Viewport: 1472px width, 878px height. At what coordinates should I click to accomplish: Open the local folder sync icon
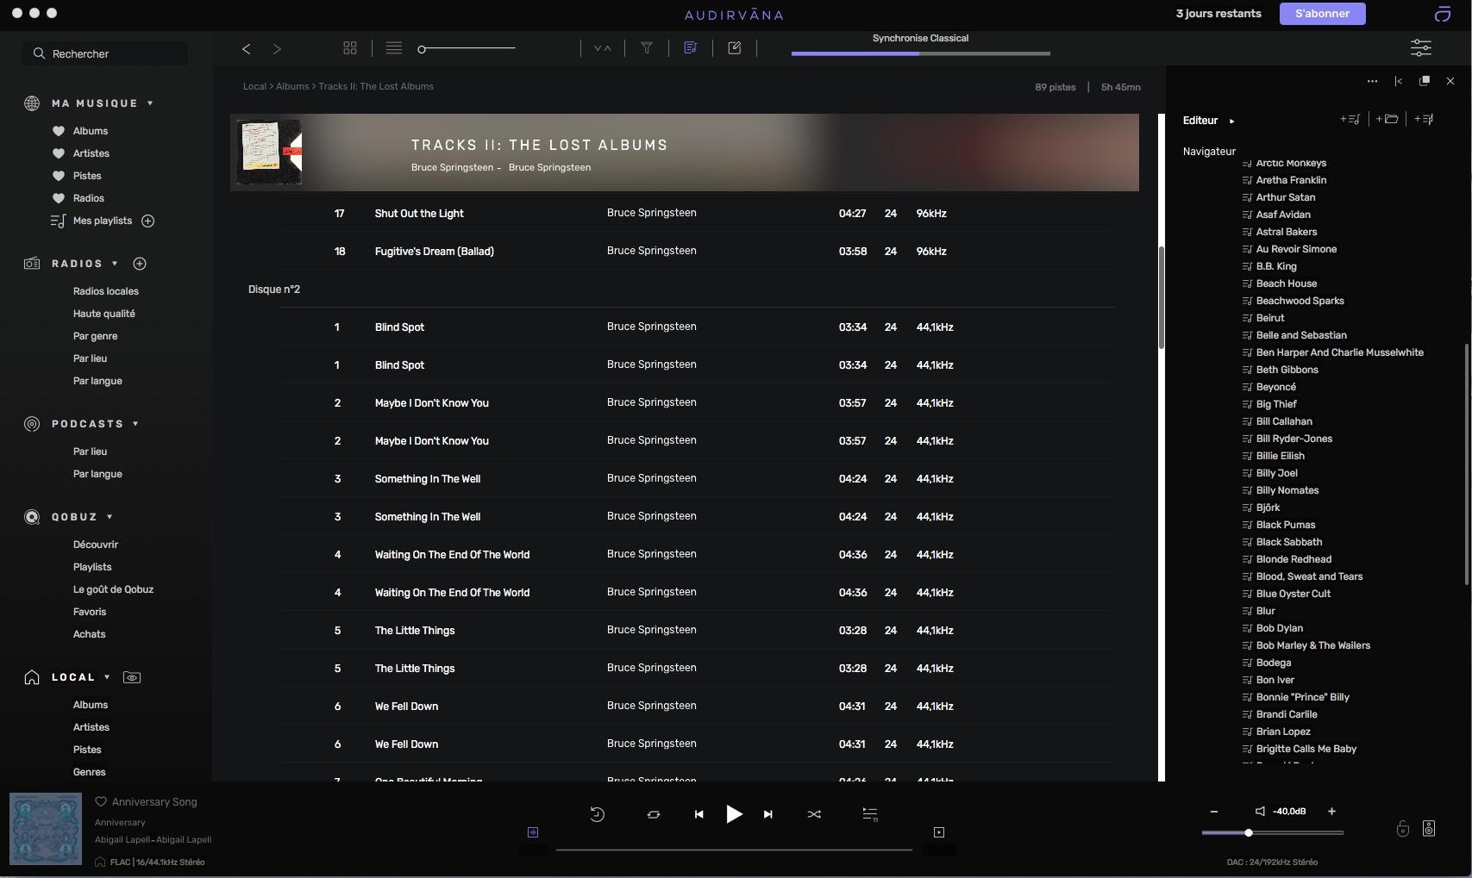pos(132,677)
